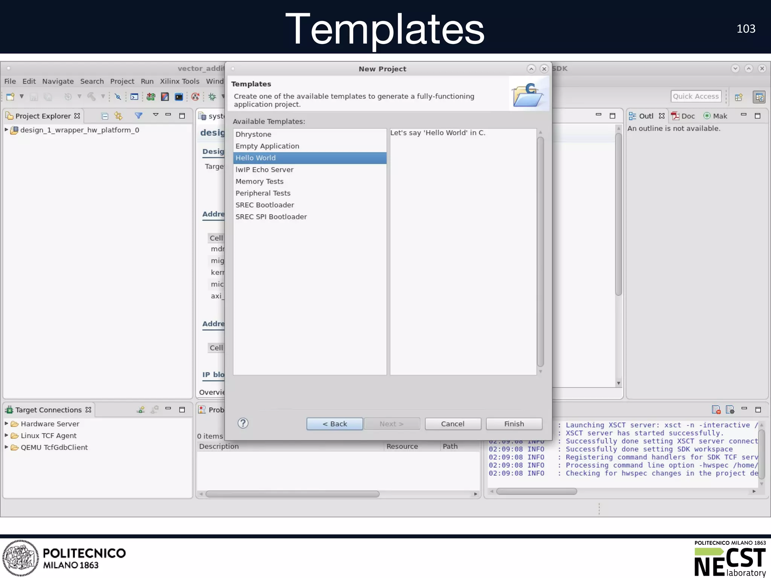This screenshot has width=771, height=578.
Task: Click the editor area vertical scrollbar
Action: tap(619, 214)
